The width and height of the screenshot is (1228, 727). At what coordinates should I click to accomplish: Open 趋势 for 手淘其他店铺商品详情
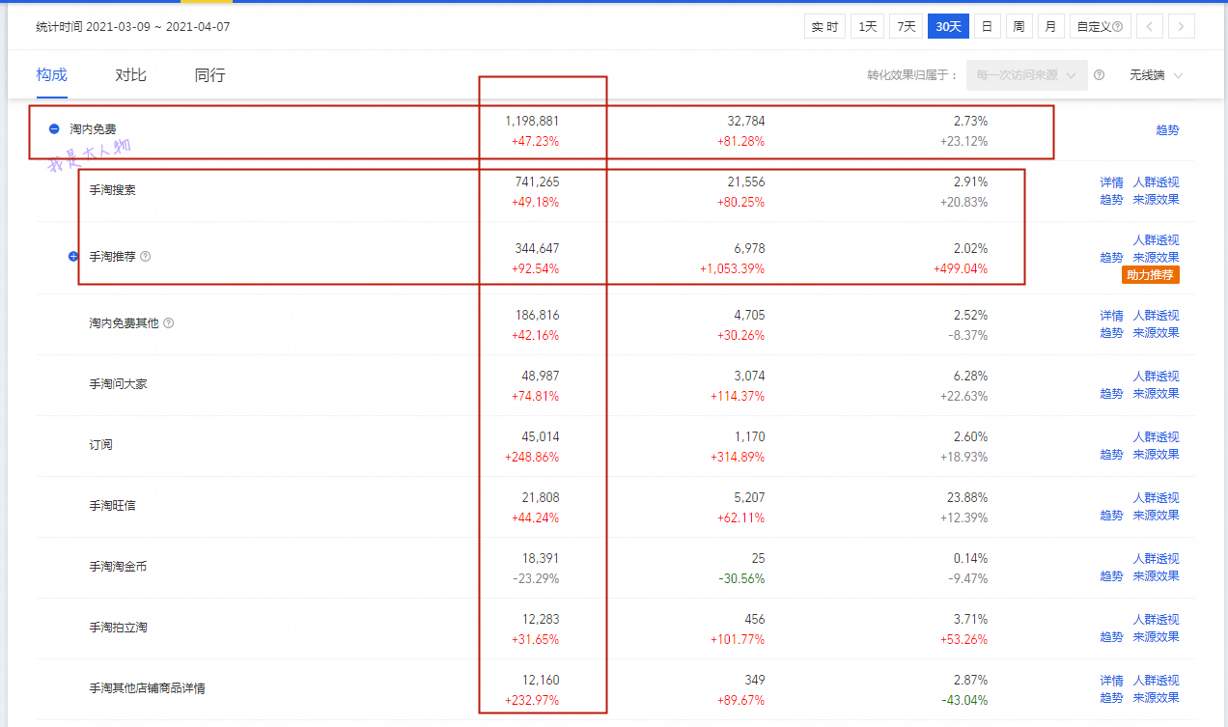(x=1111, y=698)
